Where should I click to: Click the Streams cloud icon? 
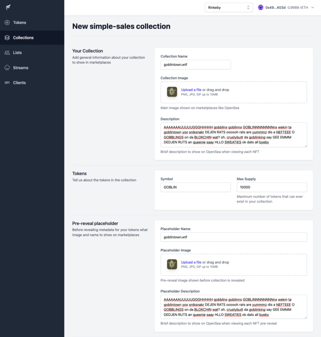7,68
